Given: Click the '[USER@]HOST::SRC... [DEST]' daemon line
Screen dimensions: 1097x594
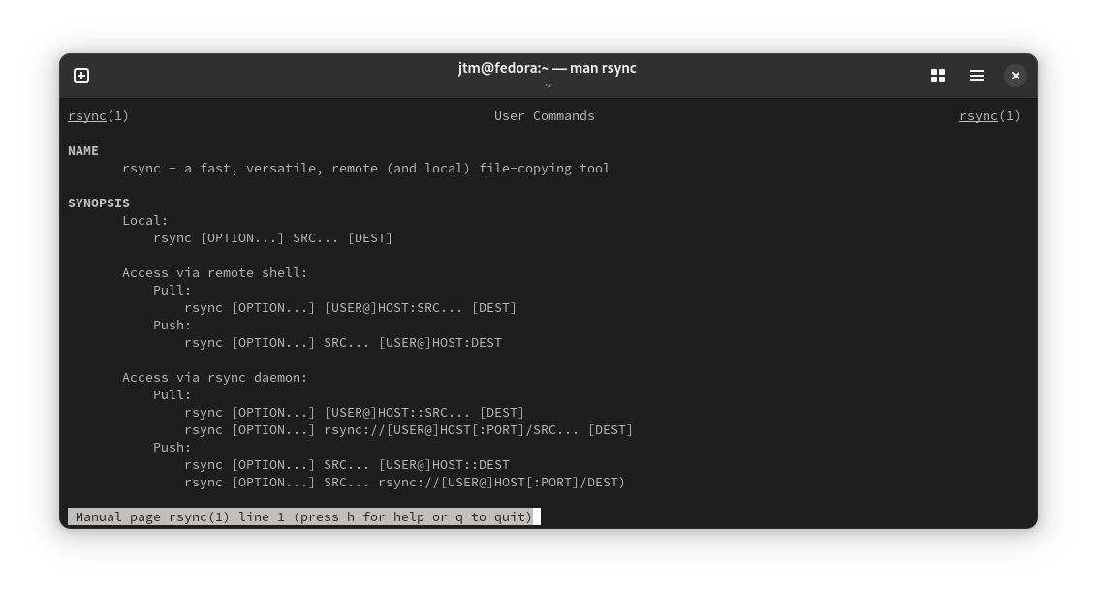Looking at the screenshot, I should 354,413.
